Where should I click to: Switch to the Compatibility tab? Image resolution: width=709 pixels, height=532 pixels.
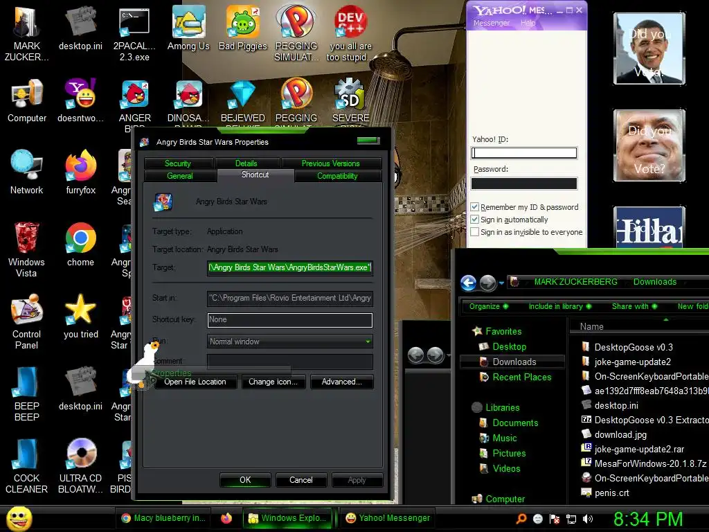point(337,176)
